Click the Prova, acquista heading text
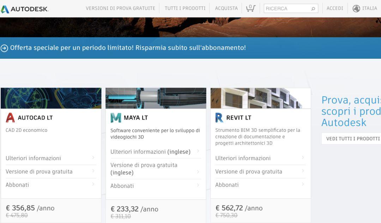 351,111
